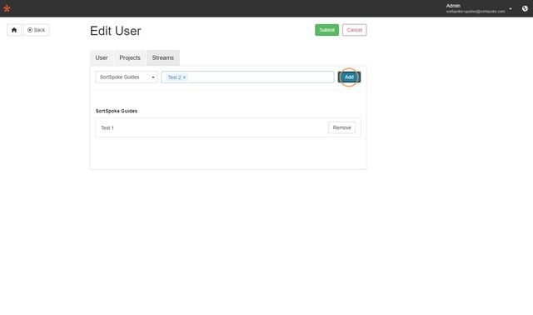Click the Admin user name label
The image size is (533, 315).
pyautogui.click(x=453, y=6)
